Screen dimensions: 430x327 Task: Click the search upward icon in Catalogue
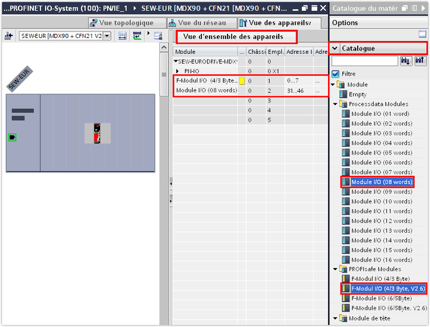tap(420, 61)
